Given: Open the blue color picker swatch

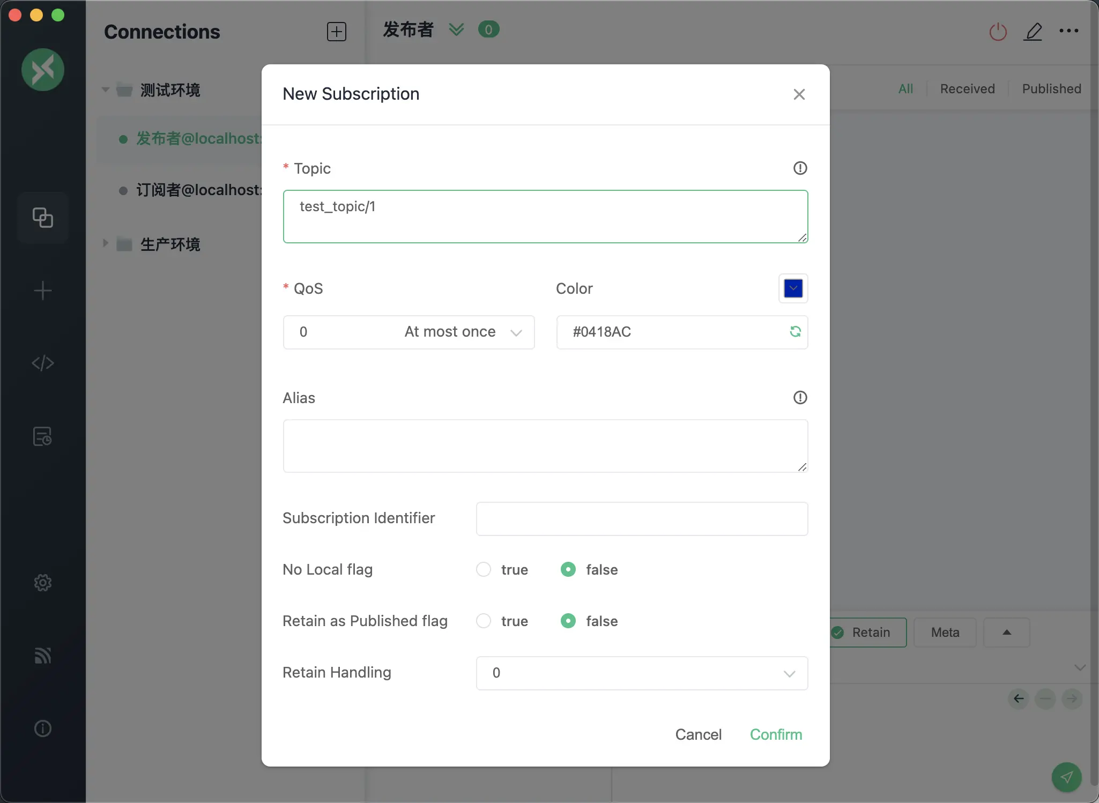Looking at the screenshot, I should point(793,288).
